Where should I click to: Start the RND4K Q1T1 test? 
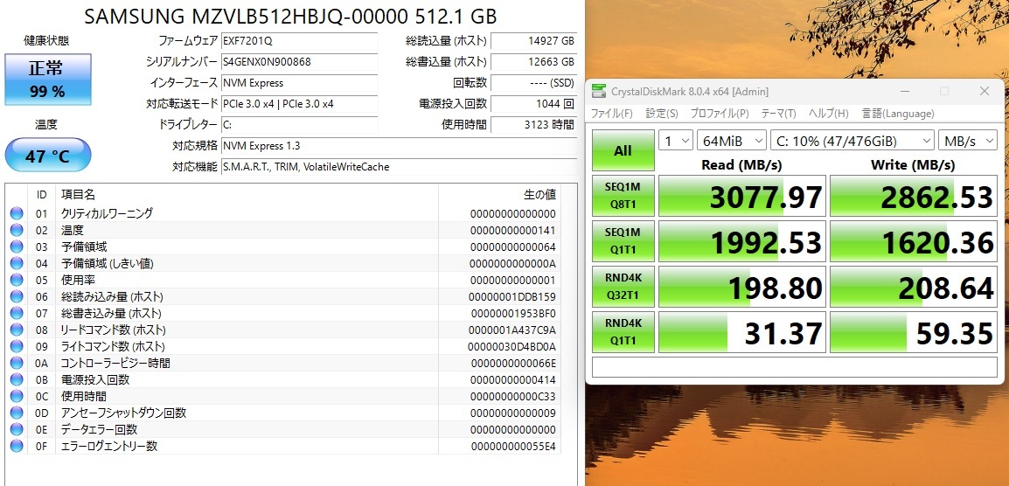(x=623, y=332)
